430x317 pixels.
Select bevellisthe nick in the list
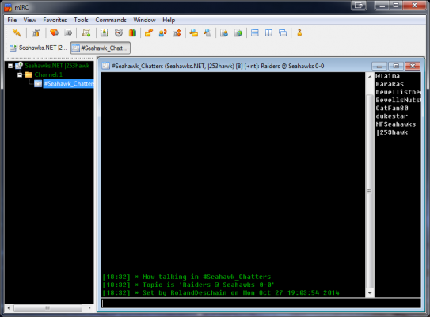pos(398,92)
